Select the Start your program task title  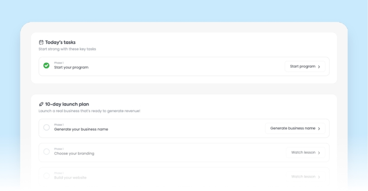coord(71,68)
